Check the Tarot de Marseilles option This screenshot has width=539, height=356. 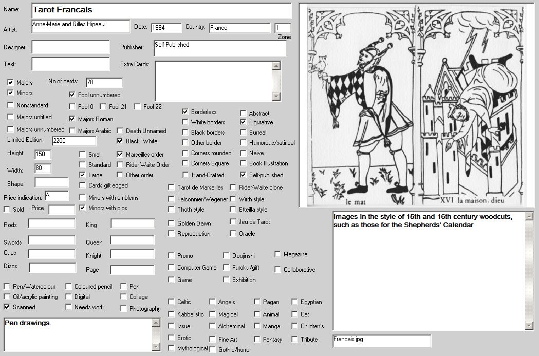click(x=172, y=188)
